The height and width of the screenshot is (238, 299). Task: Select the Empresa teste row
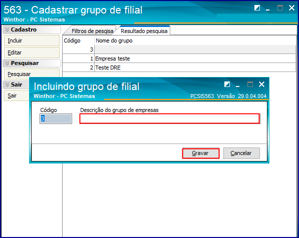(x=179, y=58)
